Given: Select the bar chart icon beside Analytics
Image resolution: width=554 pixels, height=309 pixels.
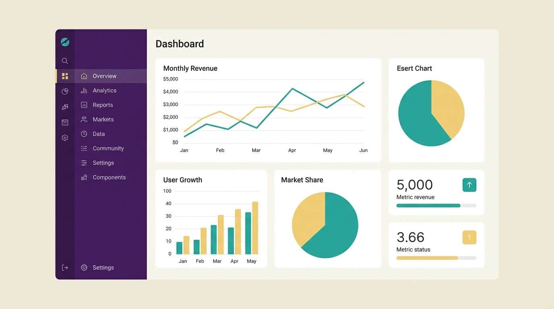Looking at the screenshot, I should 84,90.
